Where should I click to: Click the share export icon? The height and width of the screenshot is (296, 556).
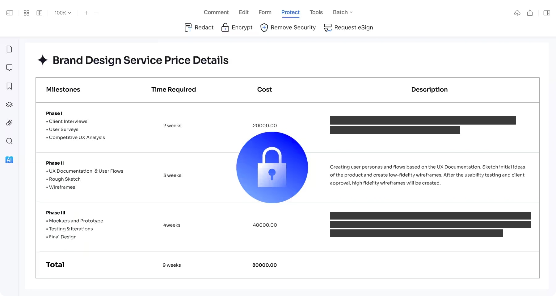pyautogui.click(x=530, y=13)
